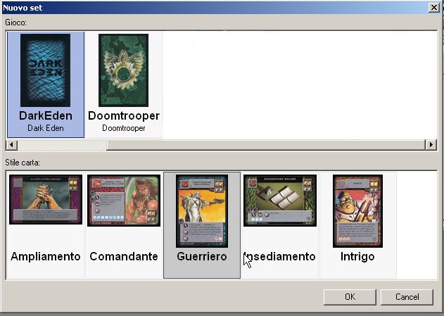Choose the Intrigo card style thumbnail
This screenshot has width=444, height=316.
[x=357, y=211]
